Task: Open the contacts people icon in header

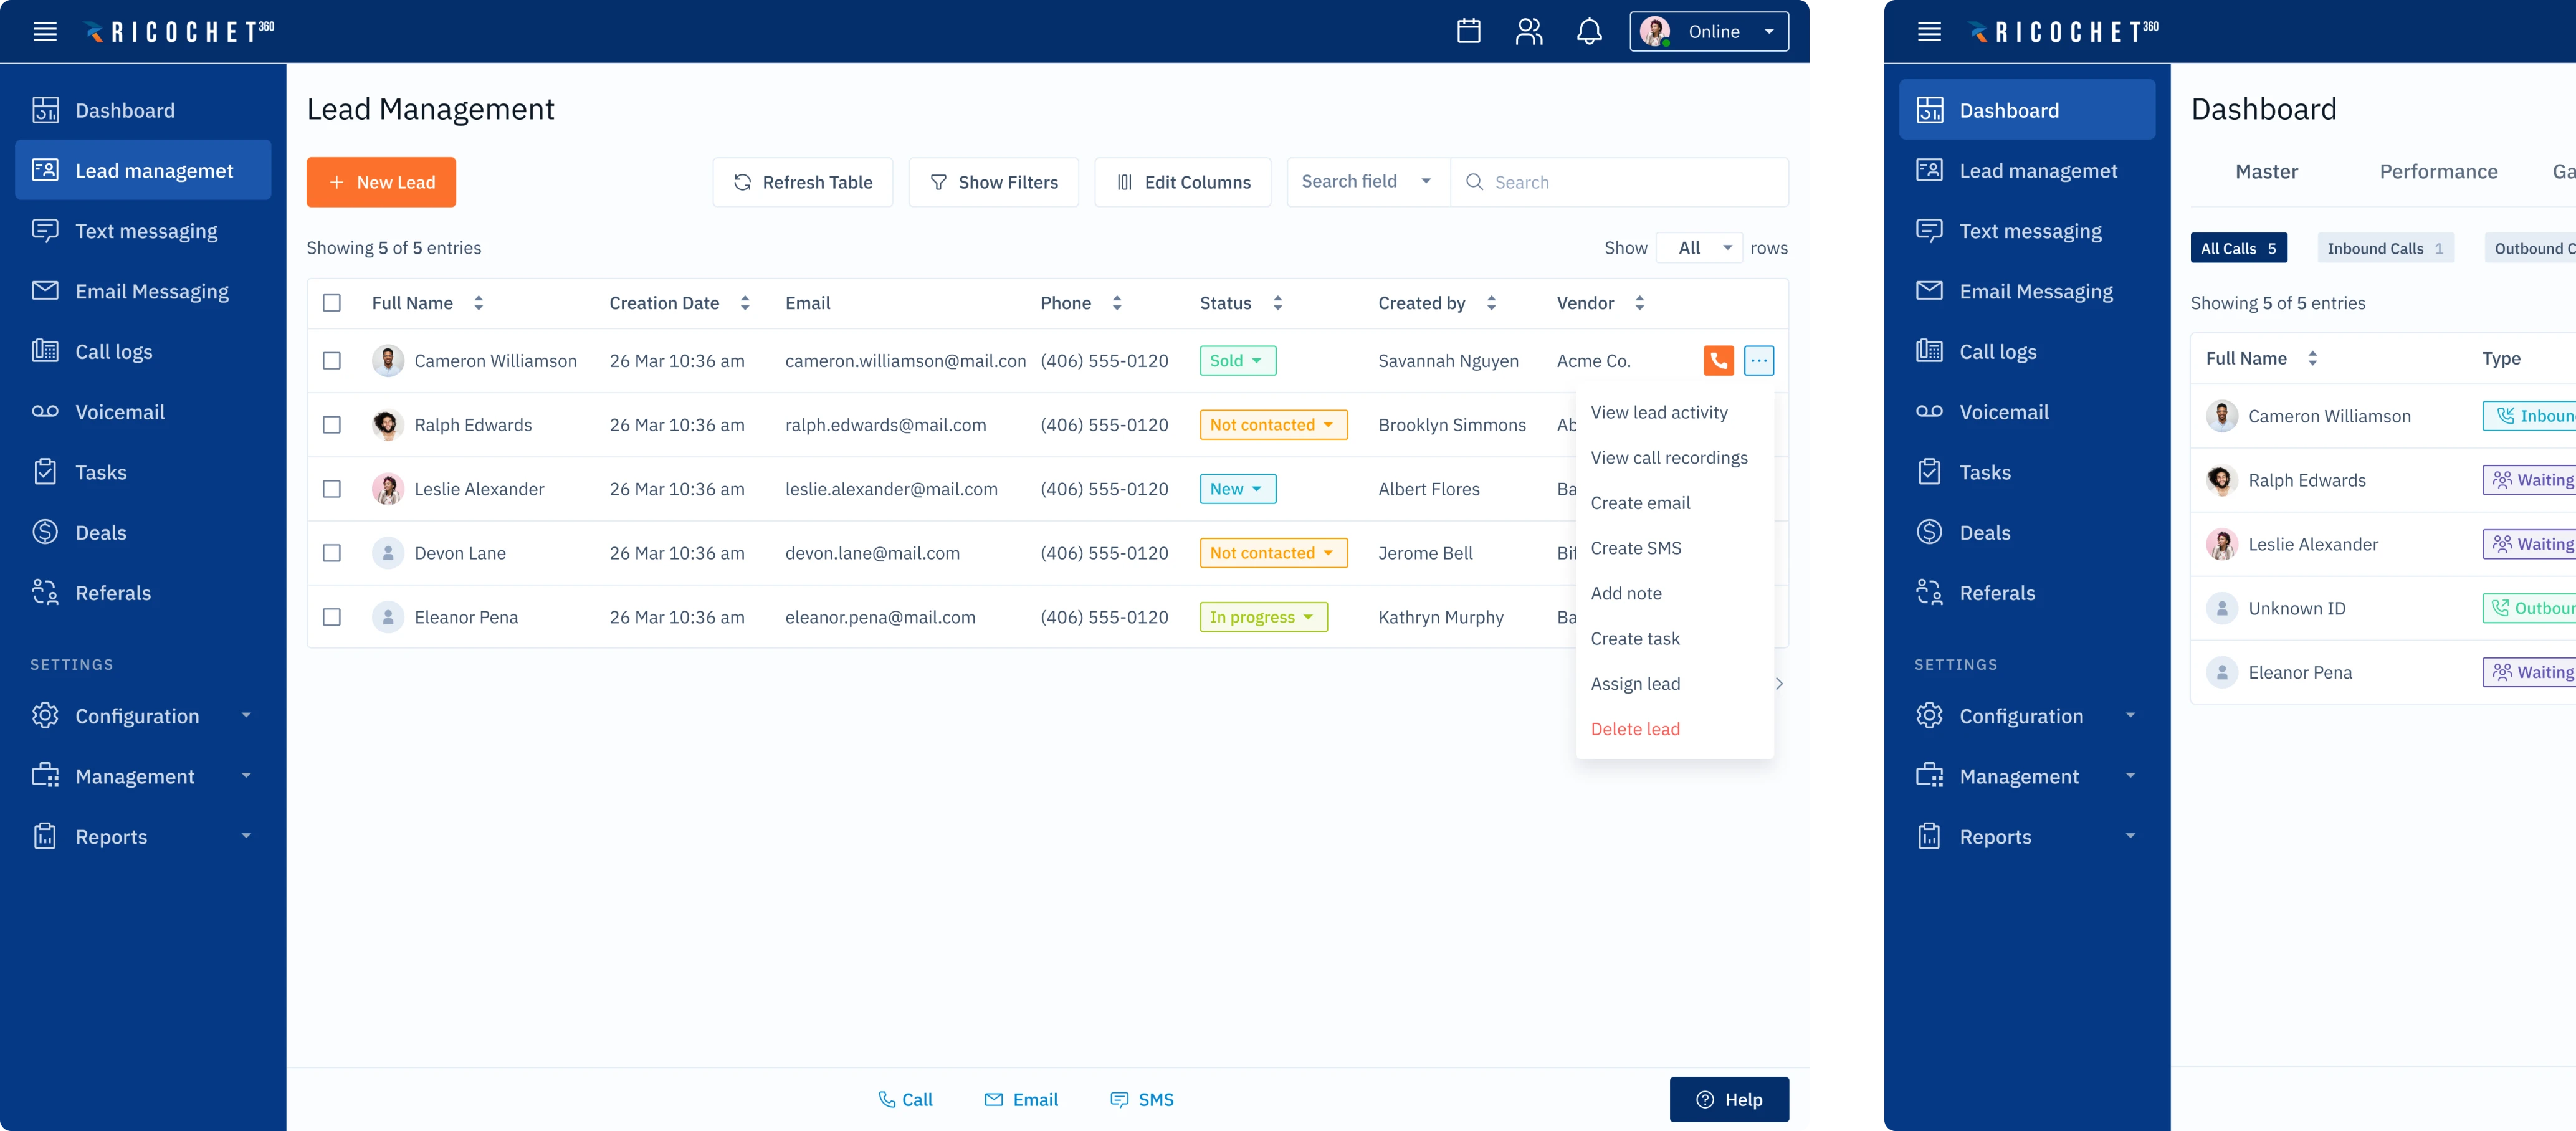Action: click(x=1528, y=32)
